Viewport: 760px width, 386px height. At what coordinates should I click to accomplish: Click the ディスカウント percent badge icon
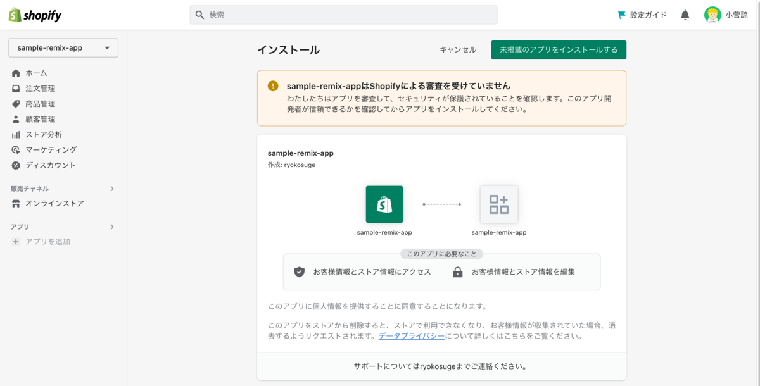click(16, 165)
